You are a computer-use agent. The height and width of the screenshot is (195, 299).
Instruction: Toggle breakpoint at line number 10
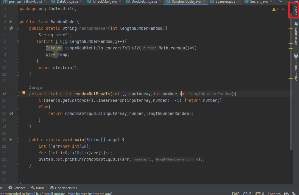4,68
